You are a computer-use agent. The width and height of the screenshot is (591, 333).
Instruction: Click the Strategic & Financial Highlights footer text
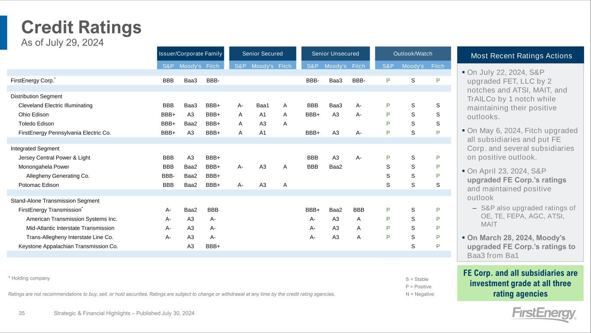click(124, 313)
